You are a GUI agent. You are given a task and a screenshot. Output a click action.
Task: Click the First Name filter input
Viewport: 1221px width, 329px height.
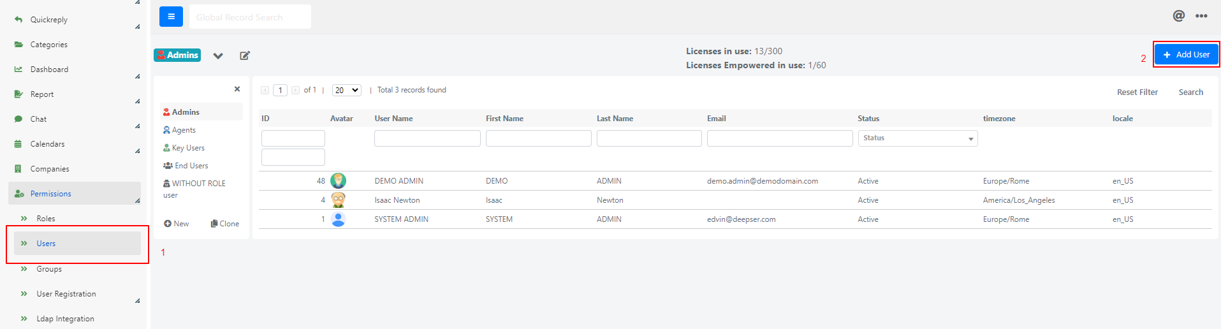tap(539, 138)
